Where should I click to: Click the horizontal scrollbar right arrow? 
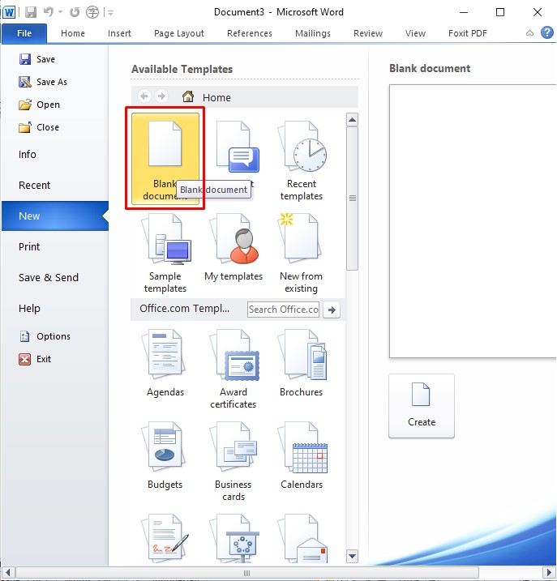click(x=549, y=572)
